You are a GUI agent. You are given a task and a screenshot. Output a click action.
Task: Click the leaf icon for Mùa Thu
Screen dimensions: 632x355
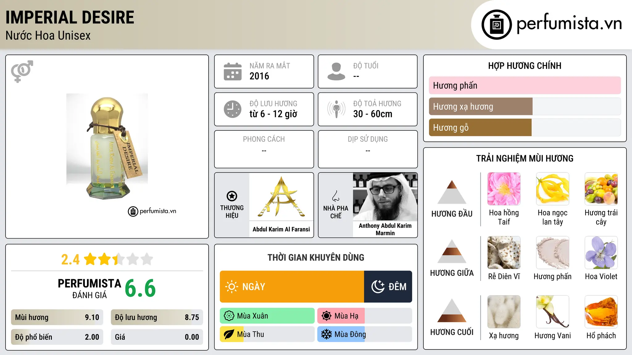pos(229,334)
